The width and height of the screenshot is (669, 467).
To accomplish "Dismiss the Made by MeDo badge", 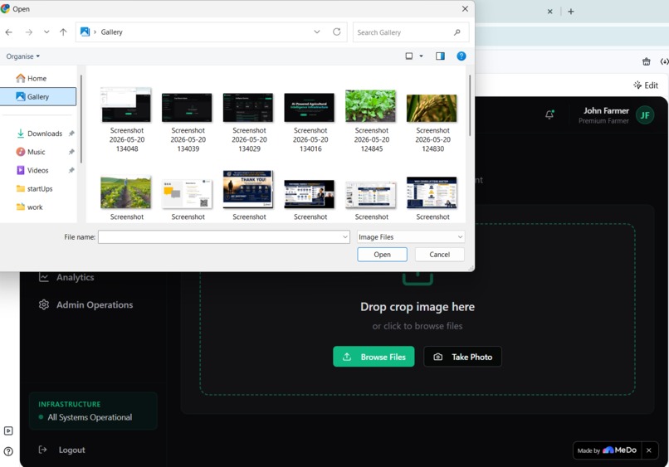I will (x=649, y=450).
